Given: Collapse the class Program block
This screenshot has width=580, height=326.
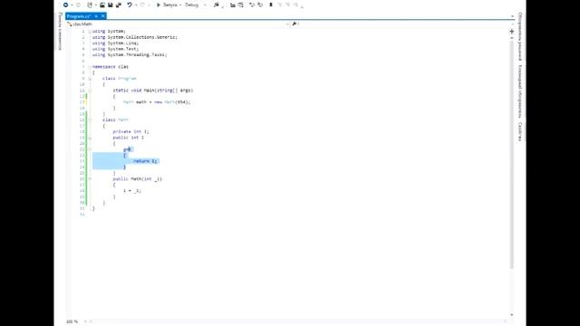Looking at the screenshot, I should [90, 79].
